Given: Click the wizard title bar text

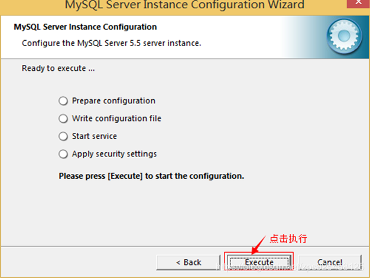Looking at the screenshot, I should [x=184, y=5].
